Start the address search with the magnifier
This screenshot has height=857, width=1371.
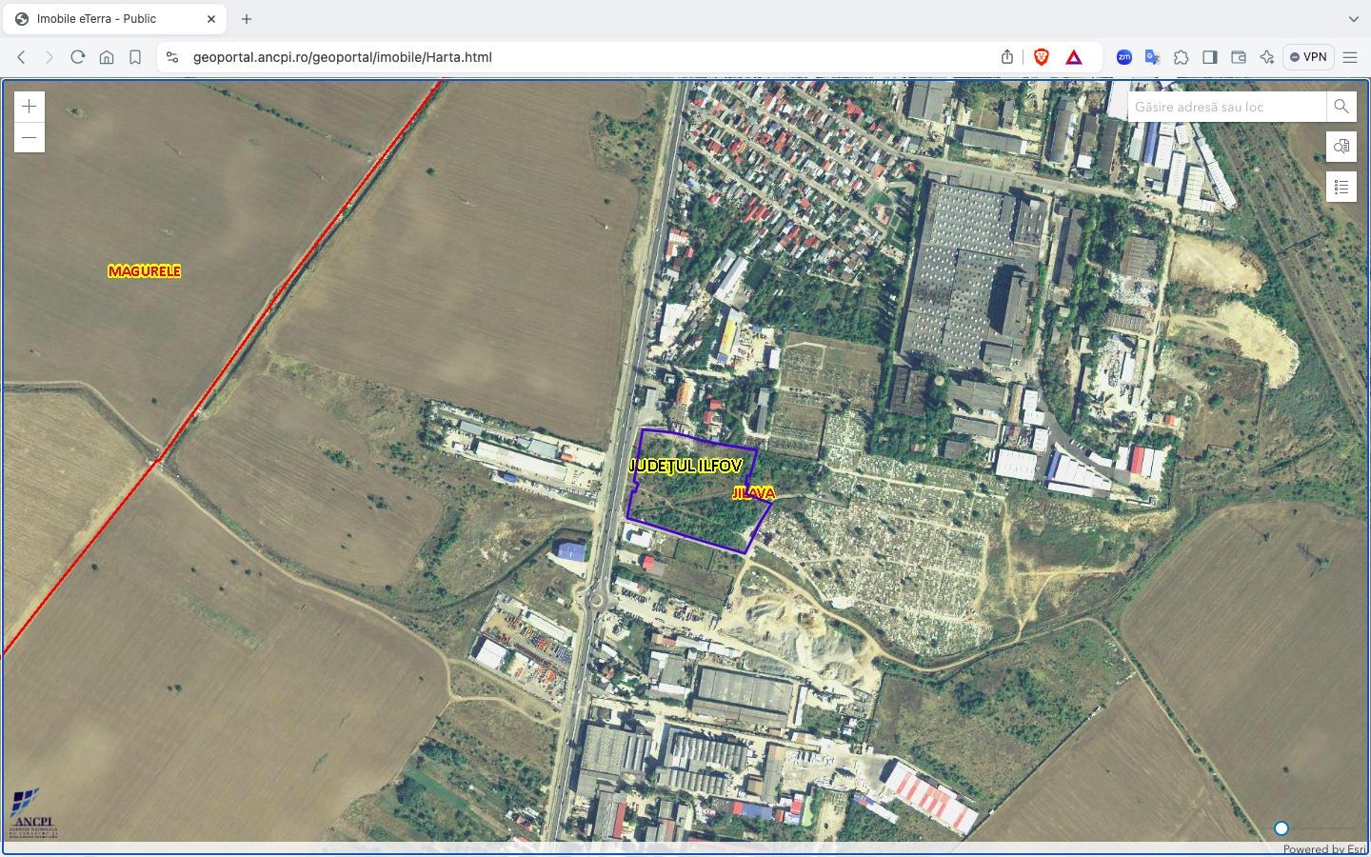click(x=1341, y=107)
